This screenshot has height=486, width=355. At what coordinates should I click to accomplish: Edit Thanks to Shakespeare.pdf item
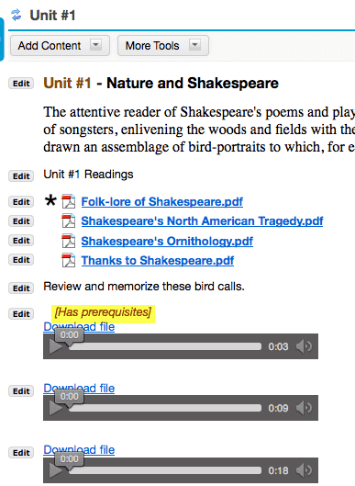click(x=21, y=260)
